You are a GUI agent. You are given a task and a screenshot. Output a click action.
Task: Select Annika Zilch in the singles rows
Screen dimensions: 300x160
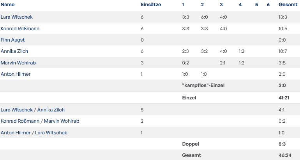coord(14,51)
